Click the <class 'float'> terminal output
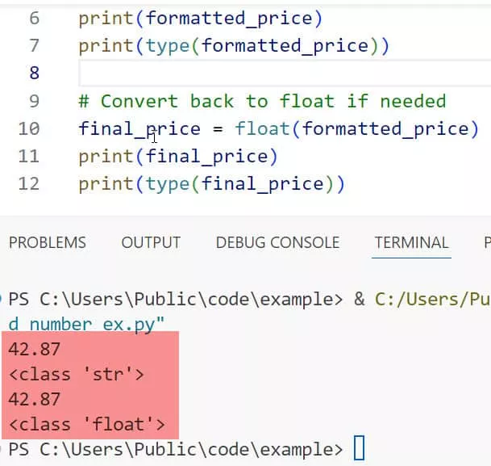The width and height of the screenshot is (491, 466). pyautogui.click(x=86, y=423)
